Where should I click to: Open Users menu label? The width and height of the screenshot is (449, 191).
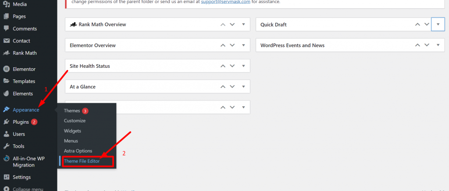coord(19,134)
